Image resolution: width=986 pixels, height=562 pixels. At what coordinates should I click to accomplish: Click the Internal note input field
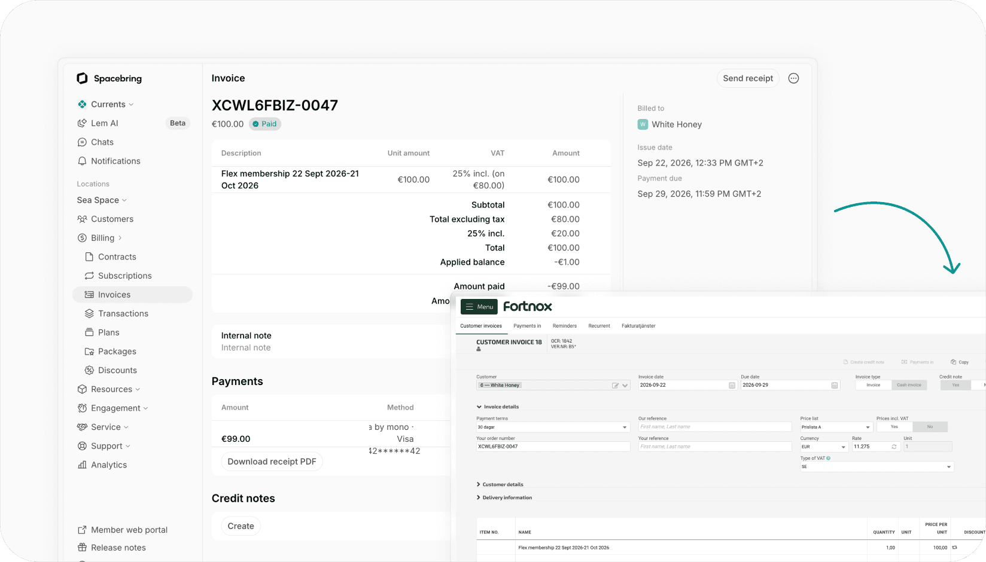click(246, 348)
